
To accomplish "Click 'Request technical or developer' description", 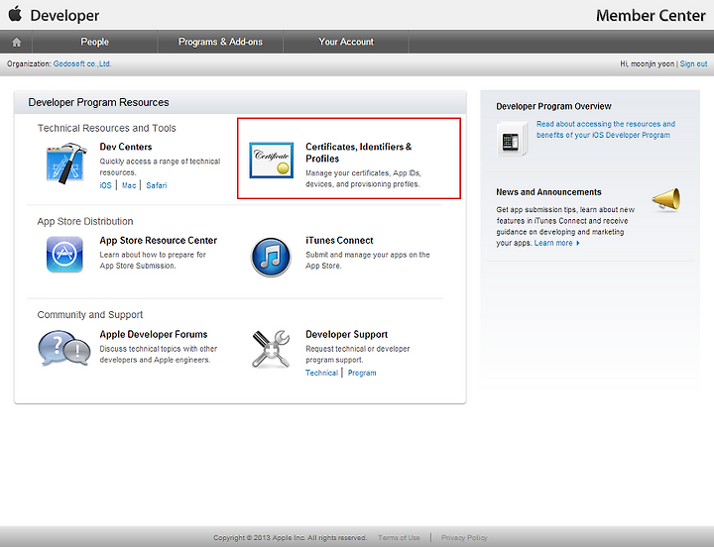I will (357, 354).
